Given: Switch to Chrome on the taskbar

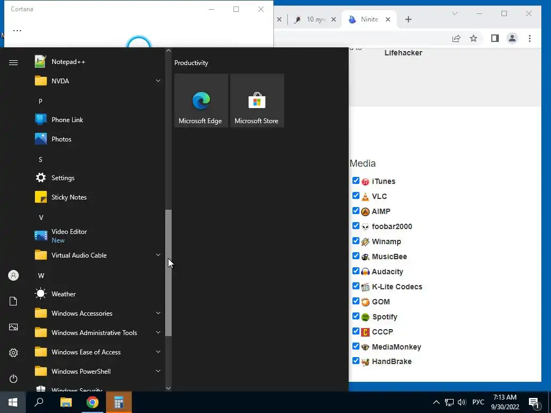Looking at the screenshot, I should (x=93, y=402).
